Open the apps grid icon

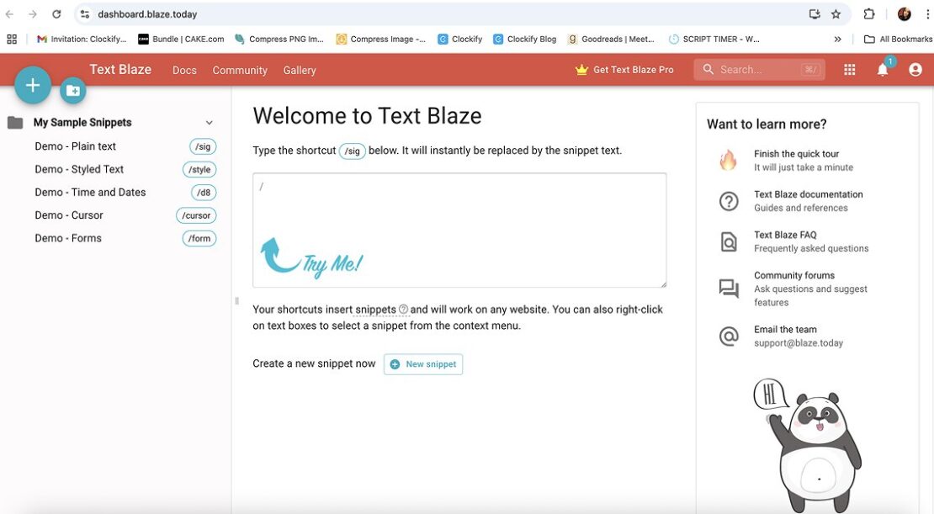(x=849, y=70)
